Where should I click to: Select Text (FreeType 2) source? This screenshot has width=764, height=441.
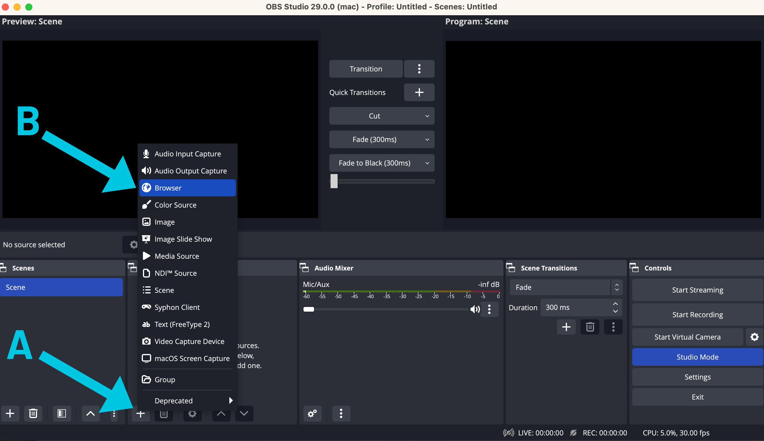pos(187,324)
